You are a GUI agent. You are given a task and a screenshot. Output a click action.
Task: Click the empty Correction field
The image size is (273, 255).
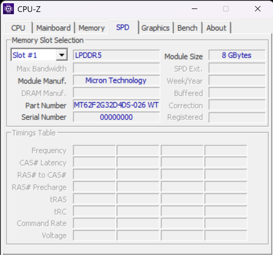pos(237,105)
